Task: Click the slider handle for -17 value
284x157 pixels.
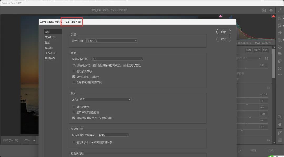Action: pos(242,130)
